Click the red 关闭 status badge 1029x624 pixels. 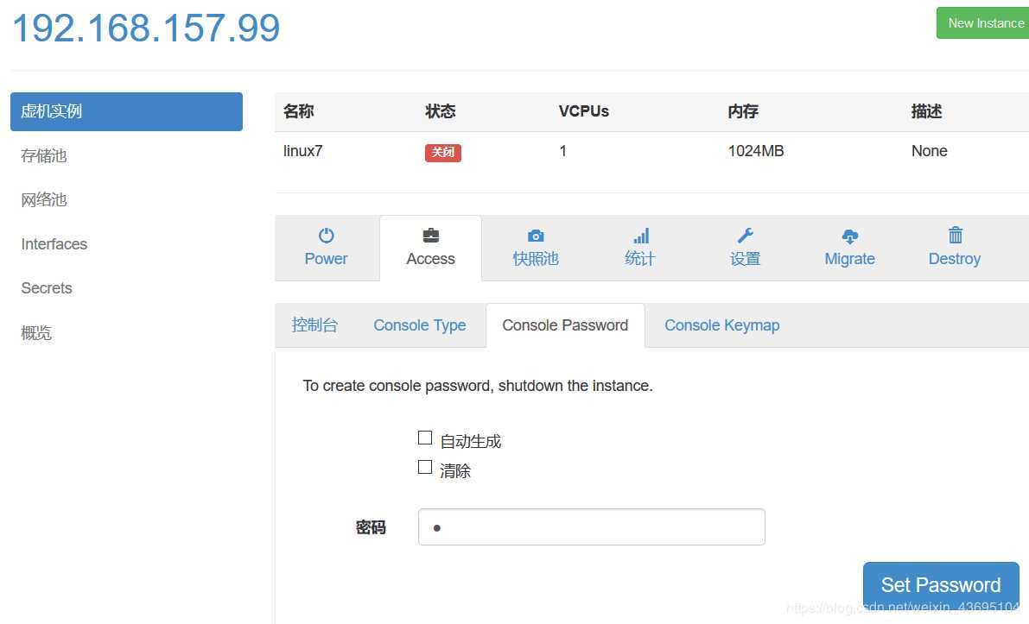[443, 152]
